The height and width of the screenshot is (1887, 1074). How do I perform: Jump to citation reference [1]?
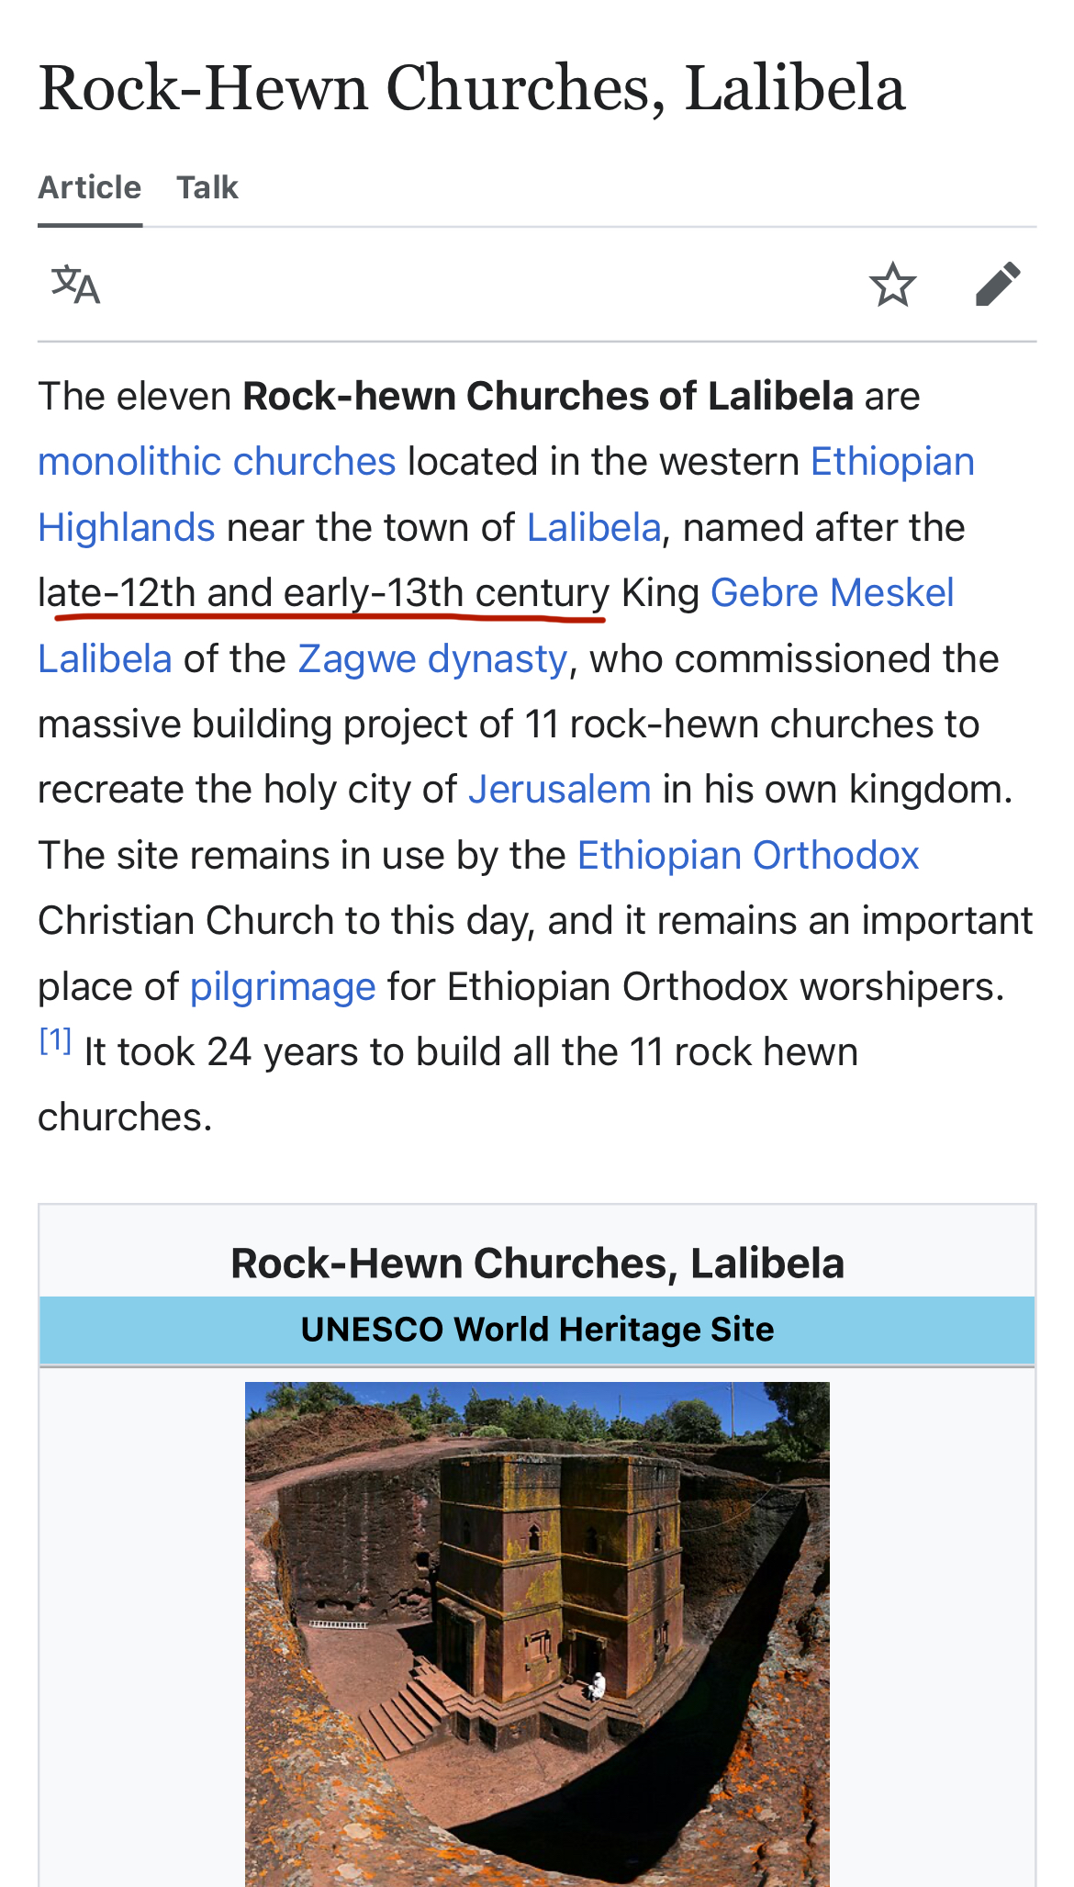(x=55, y=1040)
